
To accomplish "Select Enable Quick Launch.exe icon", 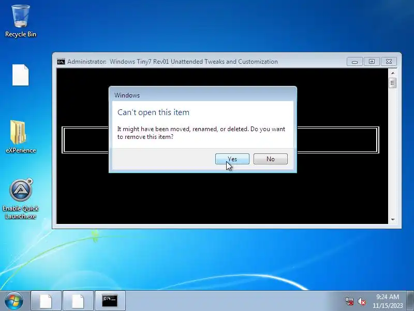I will [x=21, y=199].
